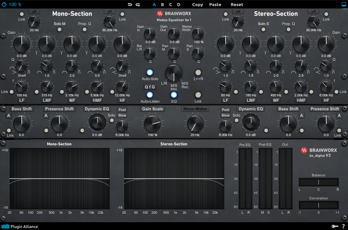The width and height of the screenshot is (348, 230).
Task: Click the Mono-Section EQ curve graph
Action: [x=59, y=179]
